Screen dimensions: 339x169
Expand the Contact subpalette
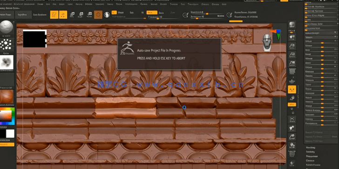point(310,161)
